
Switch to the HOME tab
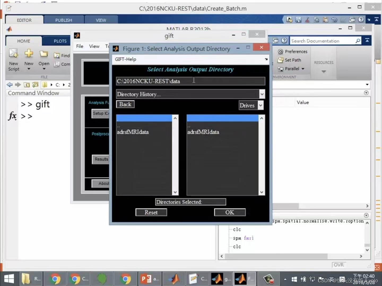(x=24, y=41)
